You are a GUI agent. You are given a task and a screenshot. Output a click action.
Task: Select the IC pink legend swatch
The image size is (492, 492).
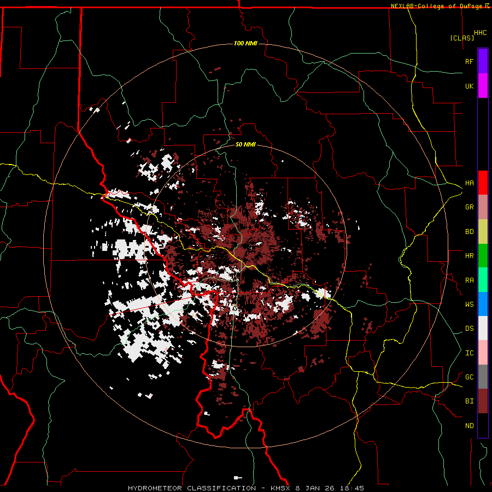(483, 353)
